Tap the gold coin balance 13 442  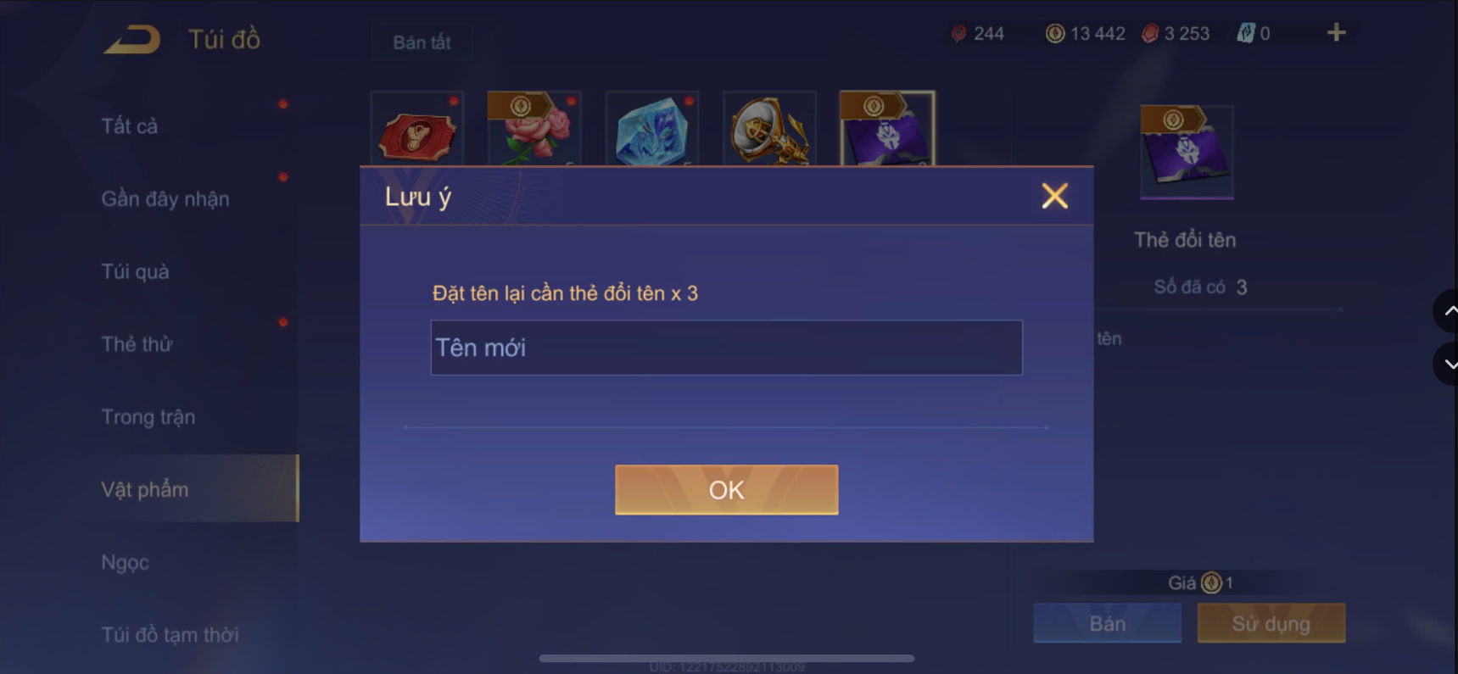click(x=1086, y=34)
